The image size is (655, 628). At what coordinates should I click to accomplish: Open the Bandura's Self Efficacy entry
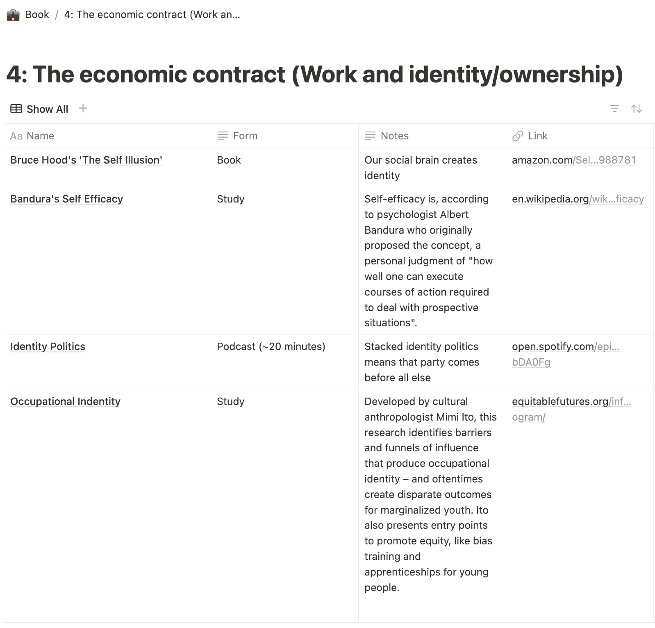(66, 199)
